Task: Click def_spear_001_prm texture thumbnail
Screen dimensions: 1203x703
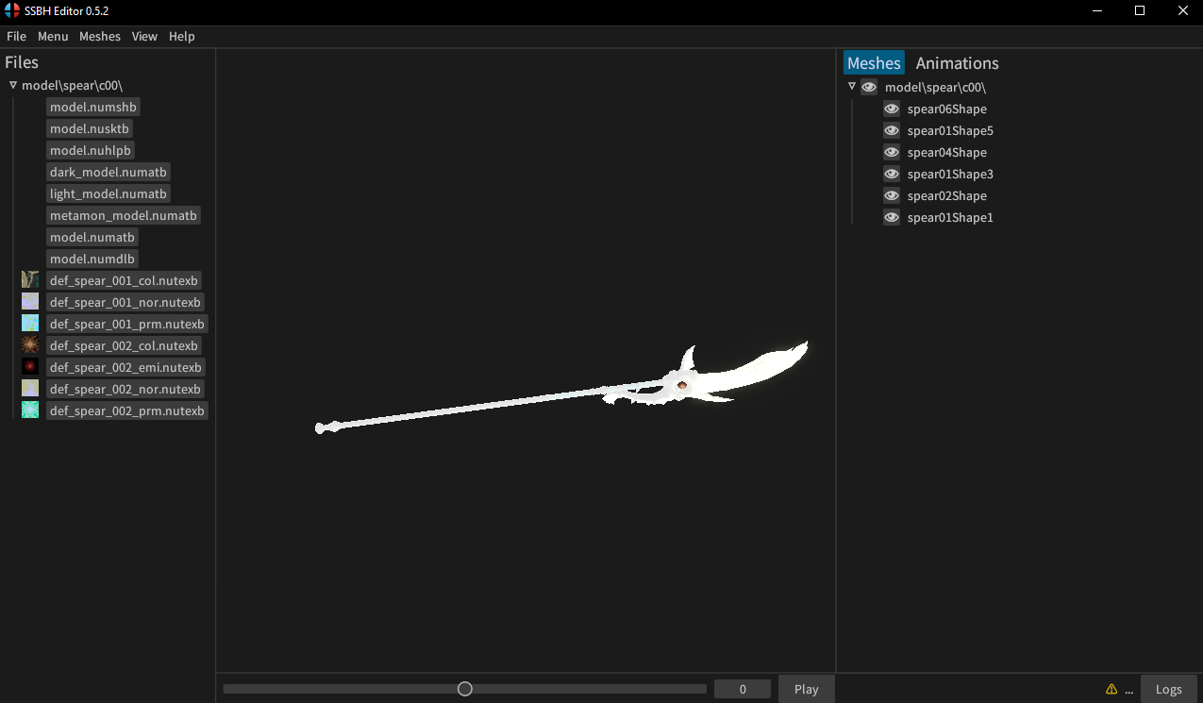Action: (x=30, y=324)
